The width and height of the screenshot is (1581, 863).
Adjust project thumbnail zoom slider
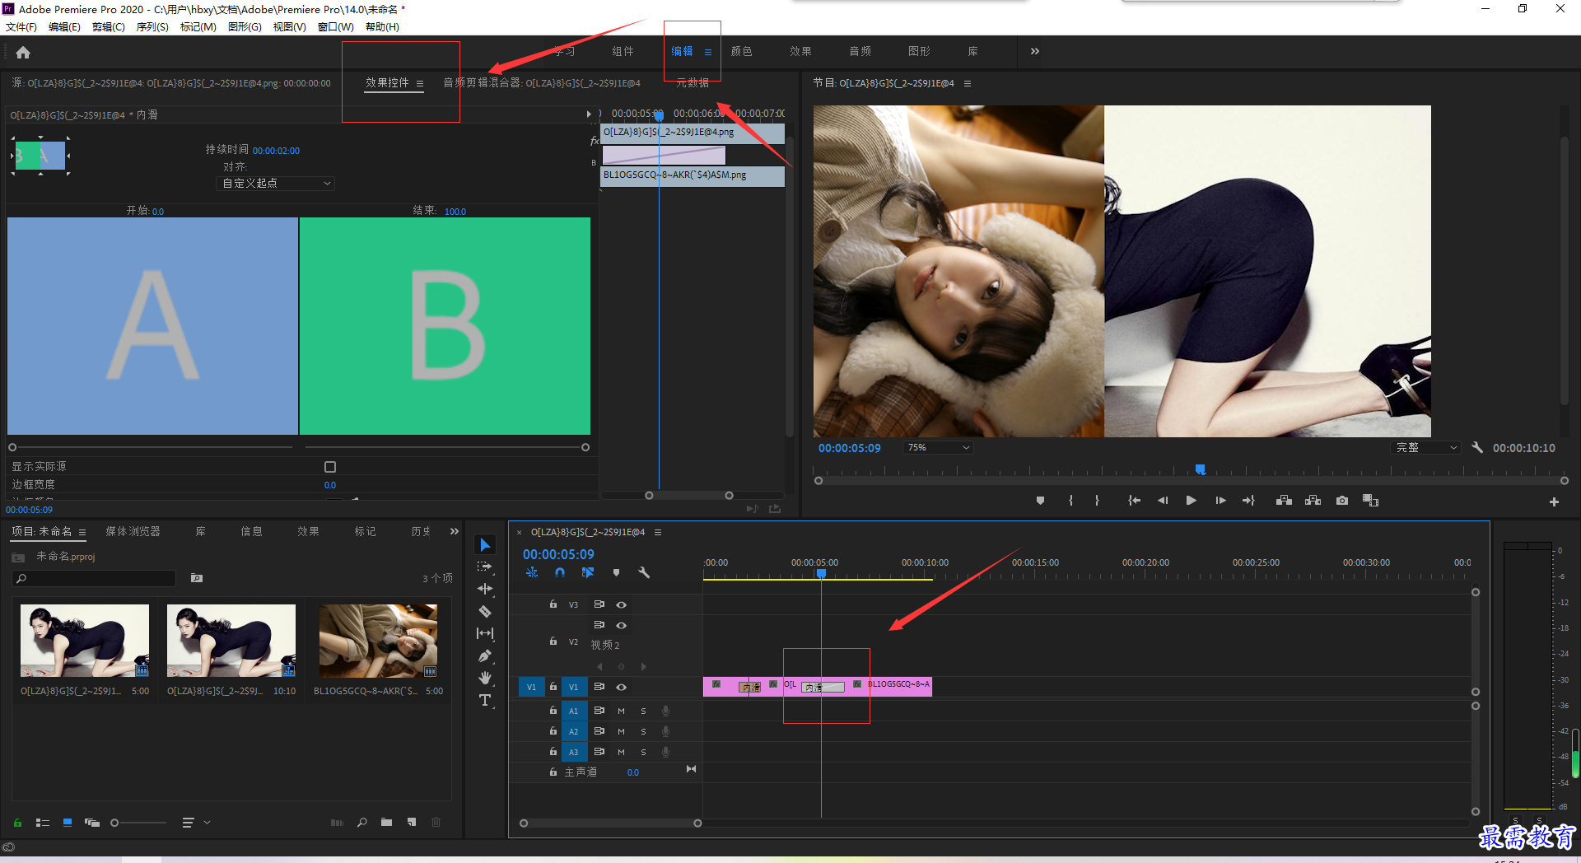click(x=138, y=823)
